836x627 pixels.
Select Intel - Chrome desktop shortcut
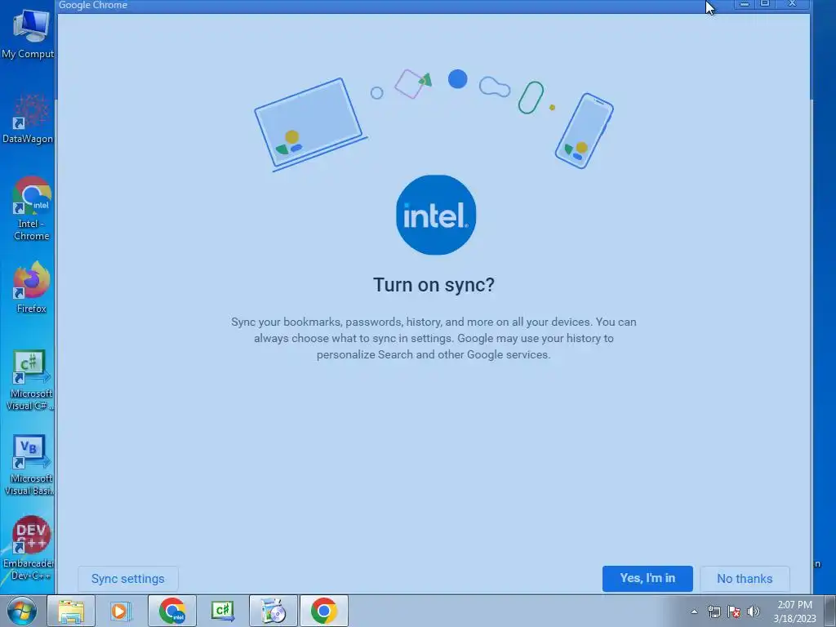(31, 209)
